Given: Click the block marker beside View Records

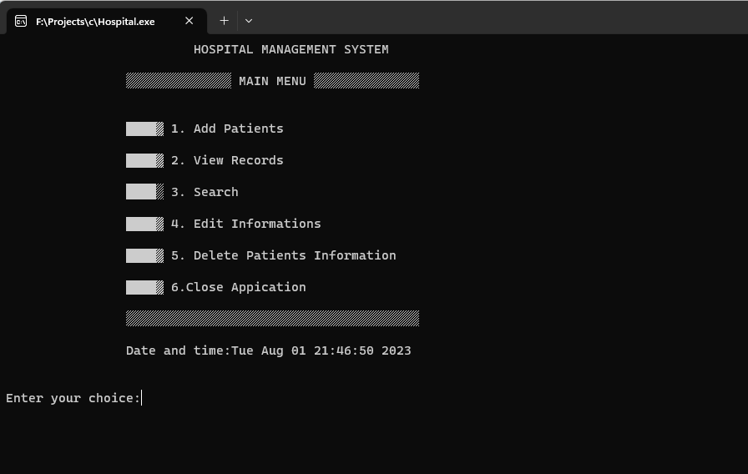Looking at the screenshot, I should pyautogui.click(x=144, y=160).
